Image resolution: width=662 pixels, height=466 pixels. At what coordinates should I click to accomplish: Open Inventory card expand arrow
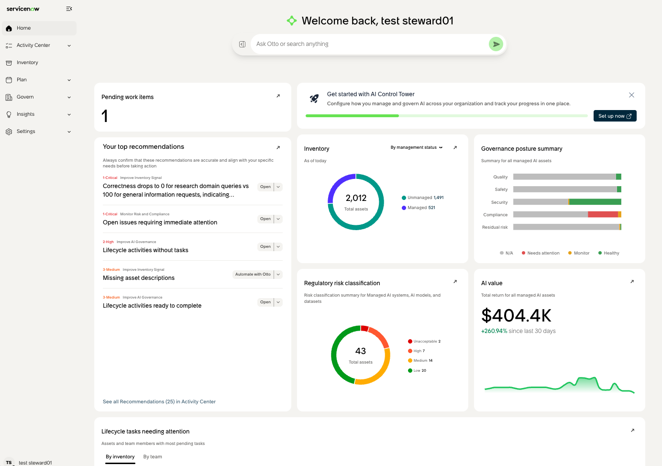click(455, 147)
